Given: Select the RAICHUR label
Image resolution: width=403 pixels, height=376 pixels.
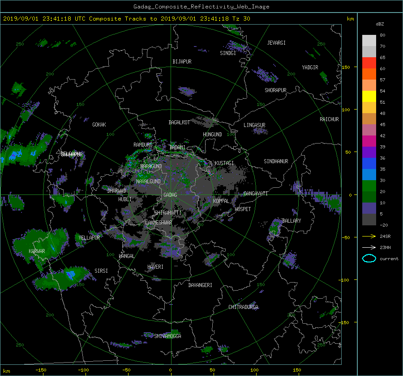Looking at the screenshot, I should tap(329, 119).
